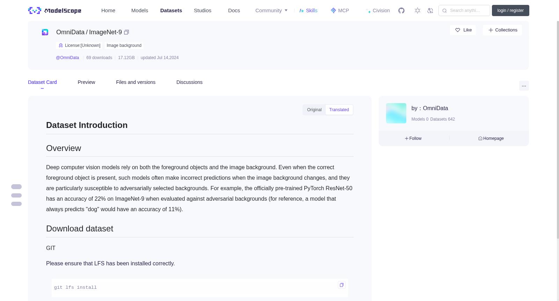Open the Datasets section

[x=171, y=10]
